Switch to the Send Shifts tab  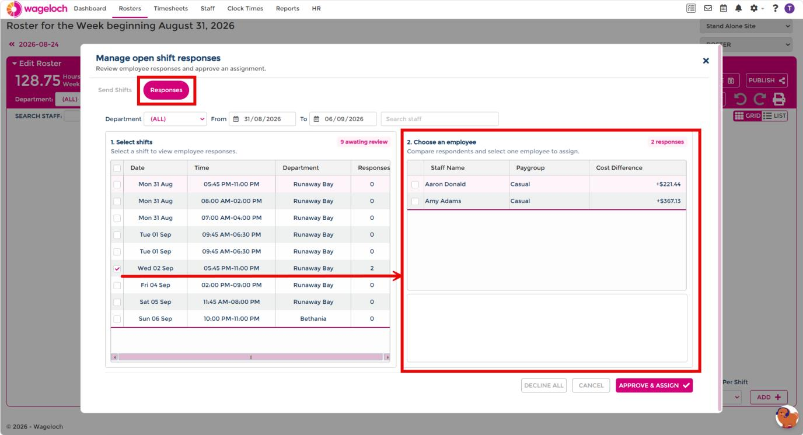point(114,90)
